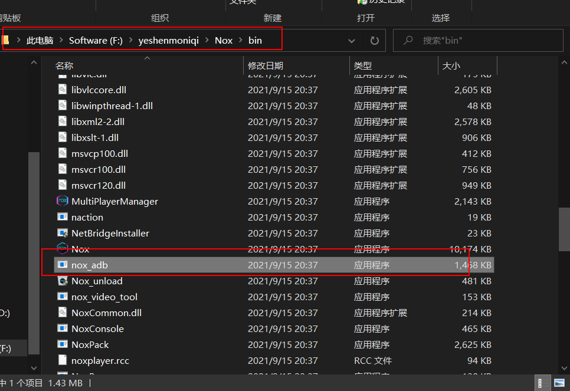This screenshot has height=391, width=570.
Task: Click the NoxCommon.dll file icon
Action: point(63,313)
